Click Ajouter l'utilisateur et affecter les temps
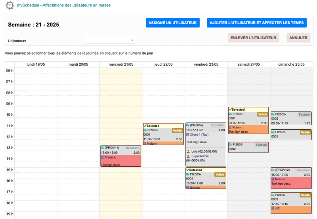 pyautogui.click(x=257, y=23)
